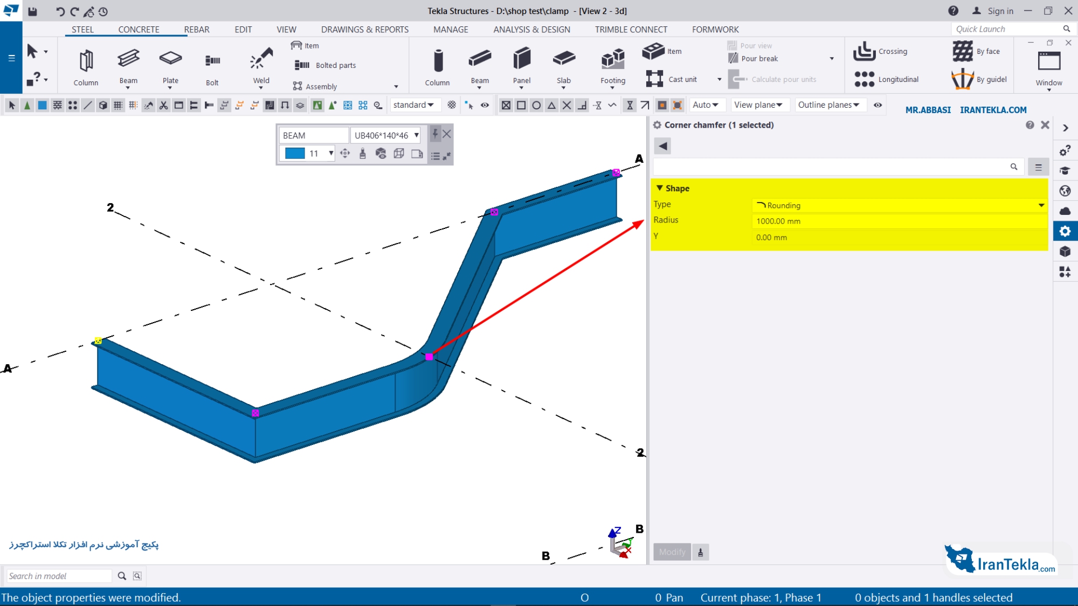
Task: Click the rebar Crossing tool
Action: point(881,52)
